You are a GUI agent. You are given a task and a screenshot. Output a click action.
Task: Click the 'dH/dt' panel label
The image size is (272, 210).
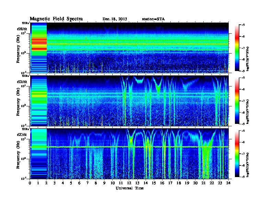tap(22, 29)
